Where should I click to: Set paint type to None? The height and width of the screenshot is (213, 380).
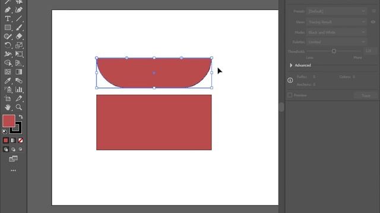point(21,140)
